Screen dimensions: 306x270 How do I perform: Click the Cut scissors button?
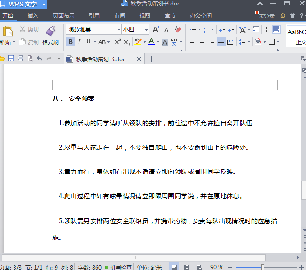(x=29, y=29)
